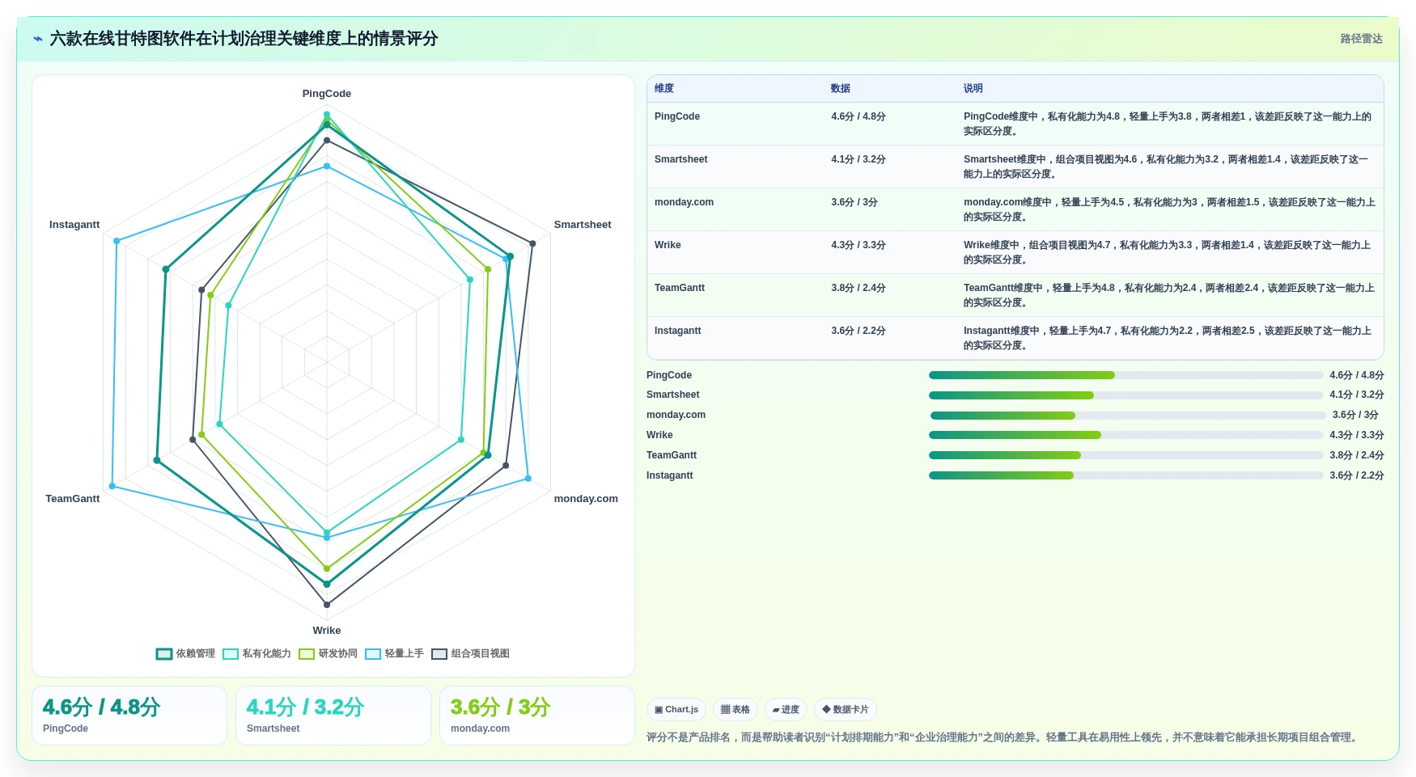The width and height of the screenshot is (1416, 777).
Task: Click the PingCode axis label on radar
Action: point(327,94)
